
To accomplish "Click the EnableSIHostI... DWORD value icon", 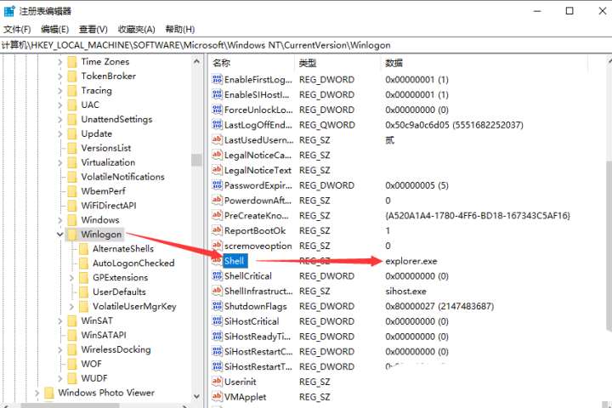I will [x=217, y=94].
